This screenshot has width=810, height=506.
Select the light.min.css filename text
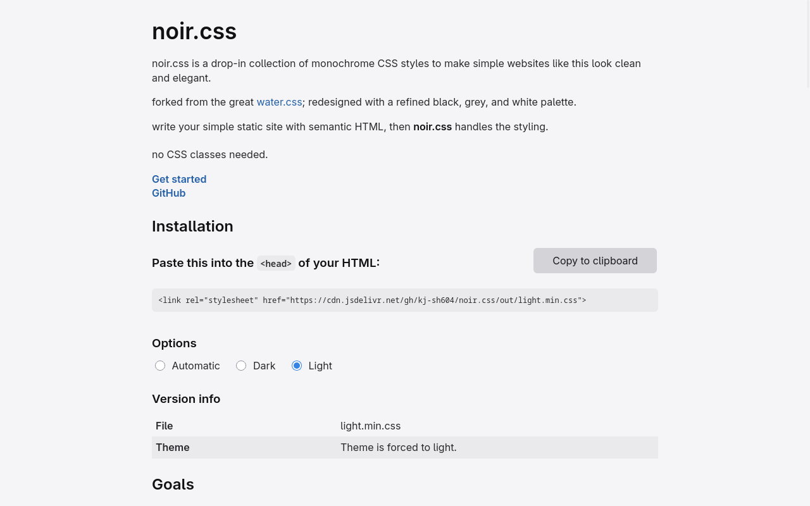coord(370,426)
